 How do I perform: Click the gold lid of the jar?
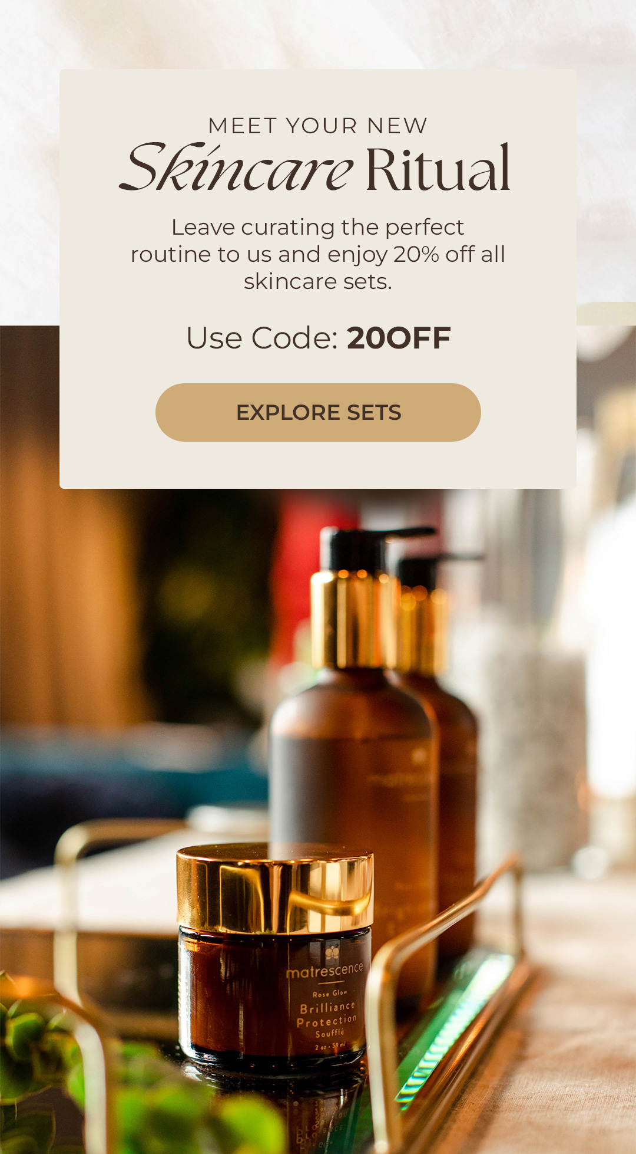click(x=275, y=889)
